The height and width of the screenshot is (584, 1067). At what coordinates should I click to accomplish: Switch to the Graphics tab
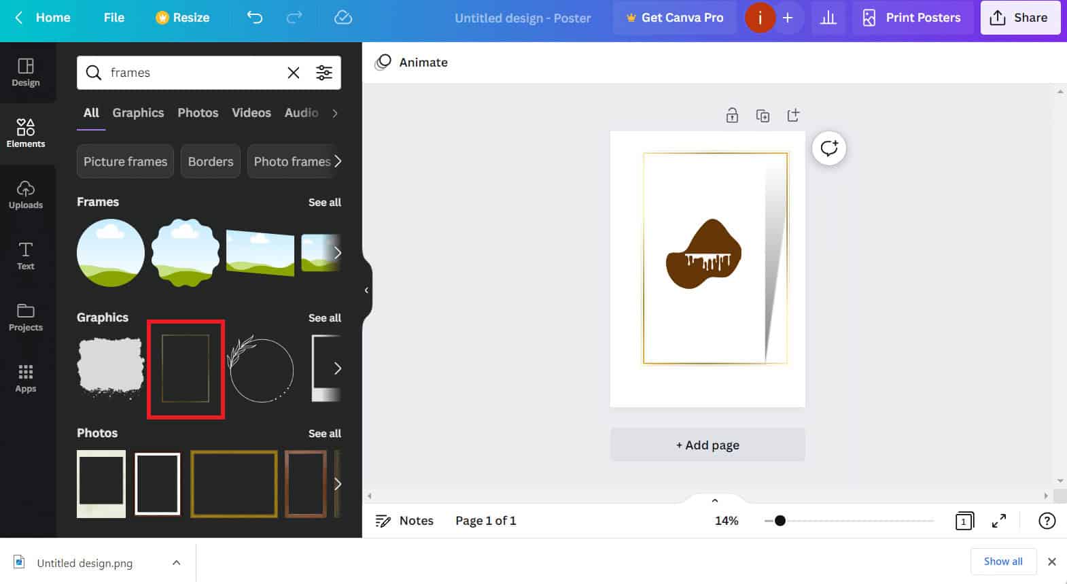(138, 113)
